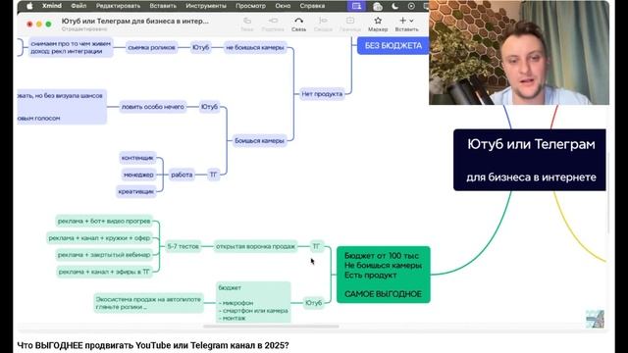Select the green Ютуб node near бюджет
Screen dimensions: 628x353
coord(314,303)
